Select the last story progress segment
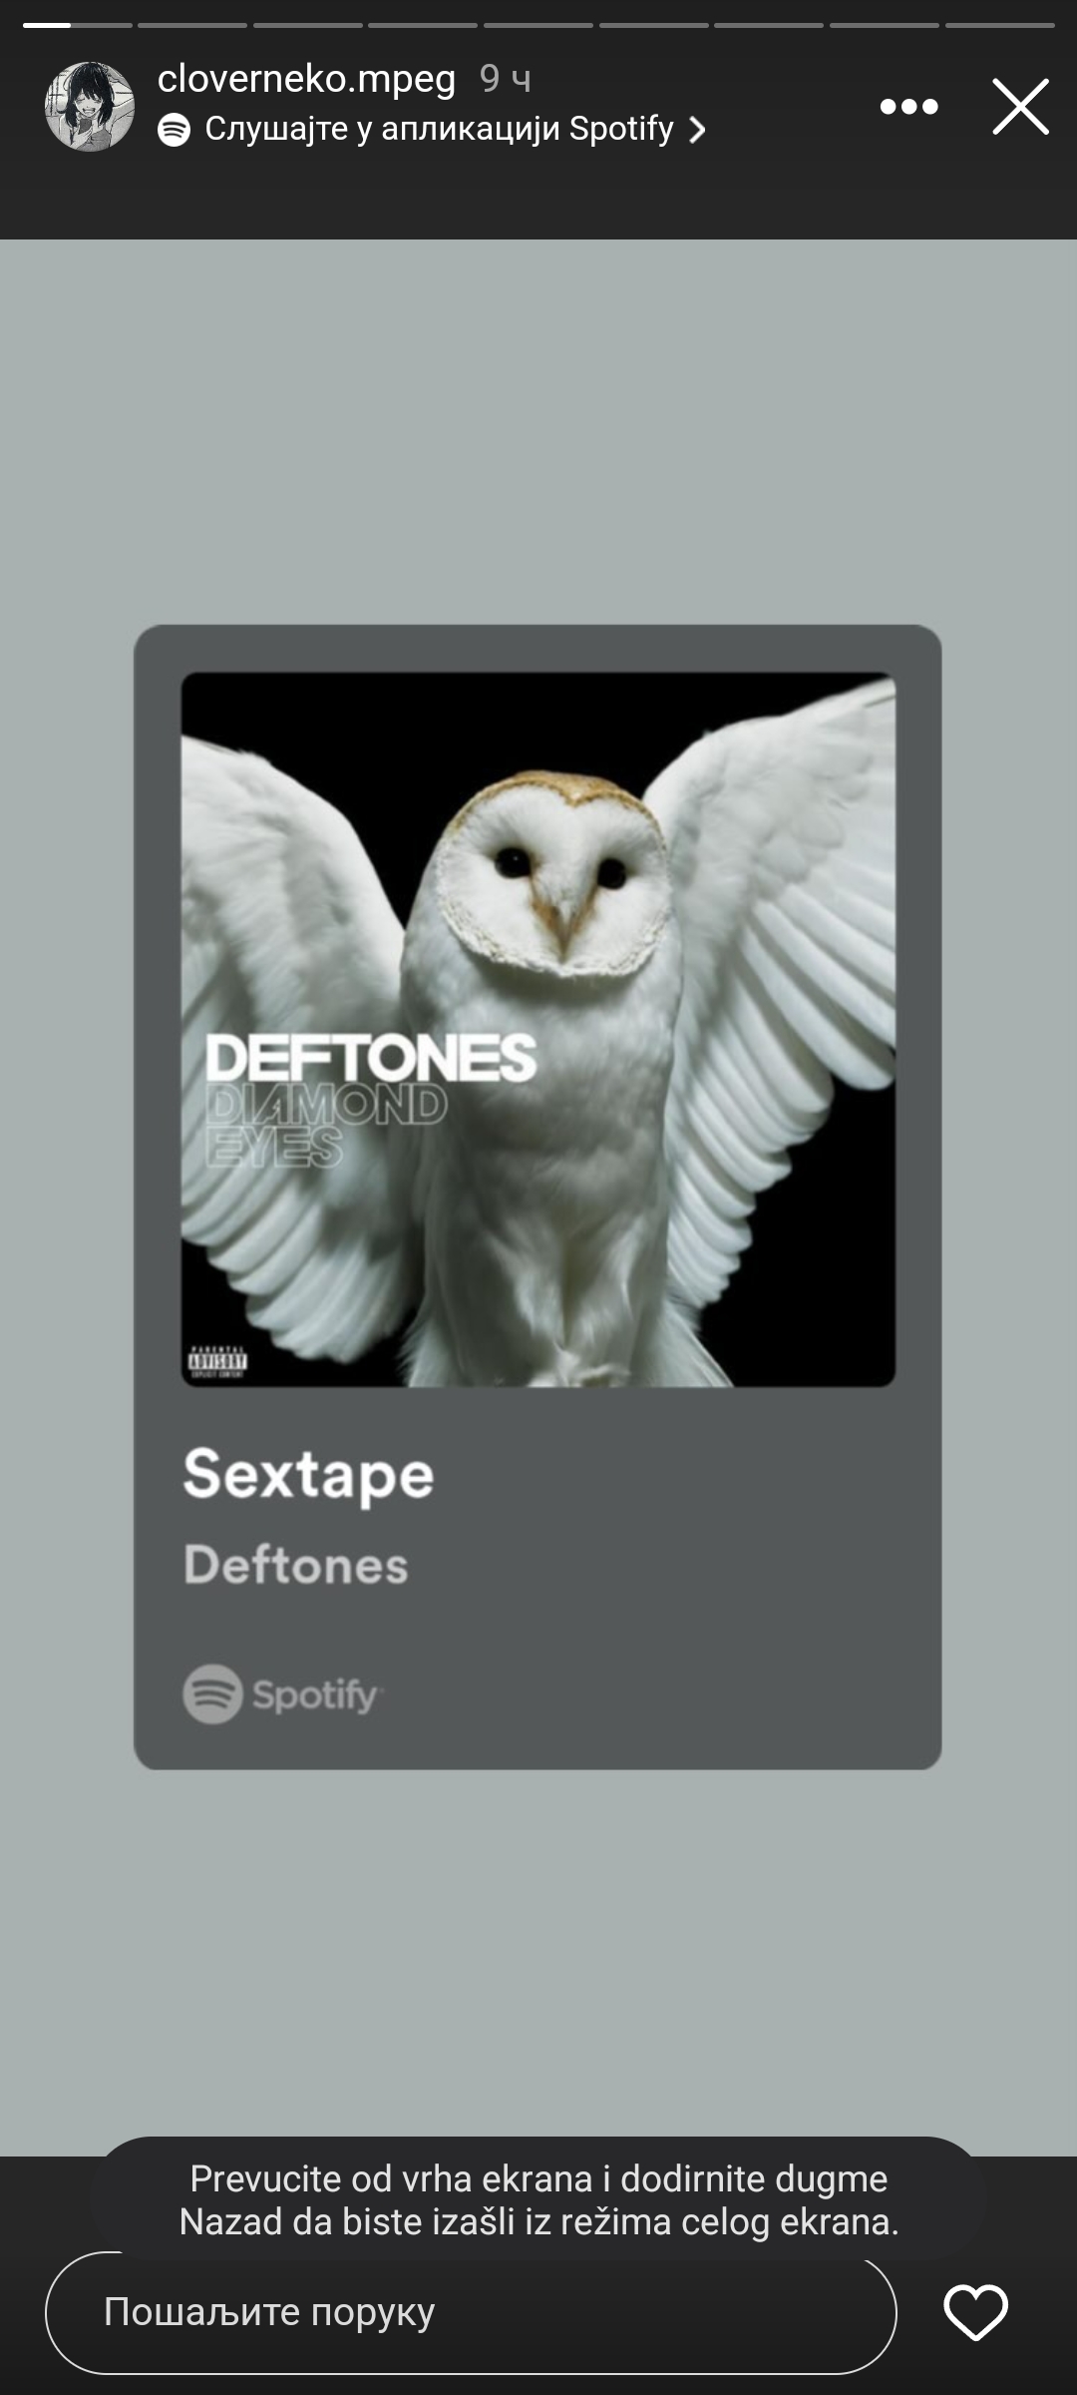1077x2395 pixels. [999, 24]
